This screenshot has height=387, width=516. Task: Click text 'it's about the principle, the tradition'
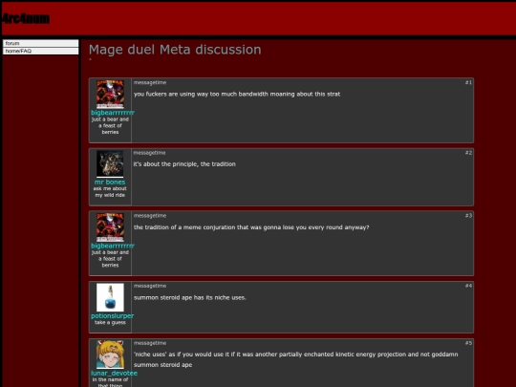[184, 164]
